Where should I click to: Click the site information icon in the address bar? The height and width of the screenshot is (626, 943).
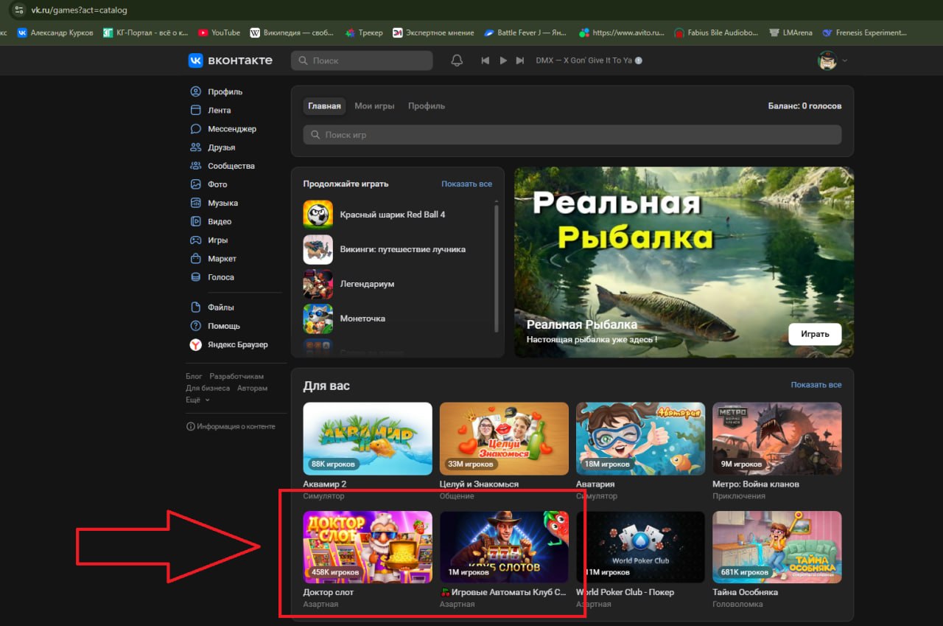[19, 10]
